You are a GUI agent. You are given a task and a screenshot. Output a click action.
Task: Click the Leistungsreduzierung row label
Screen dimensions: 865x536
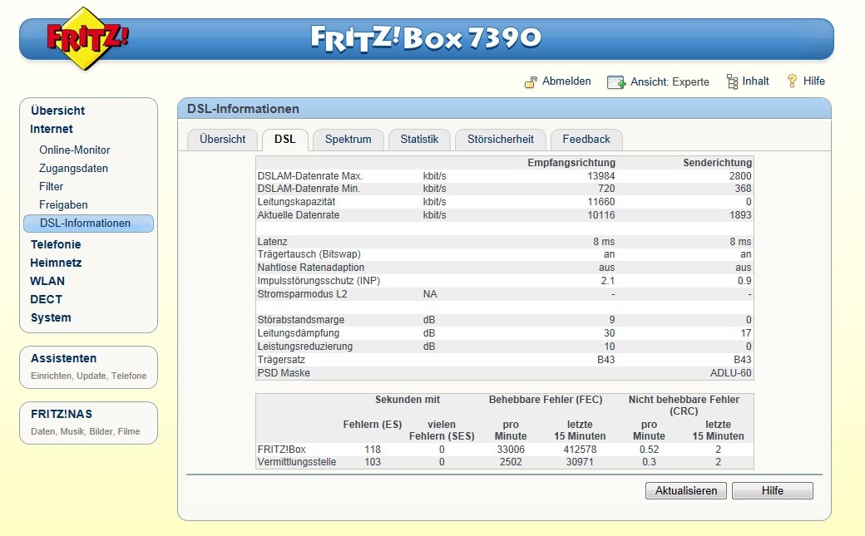tap(304, 347)
